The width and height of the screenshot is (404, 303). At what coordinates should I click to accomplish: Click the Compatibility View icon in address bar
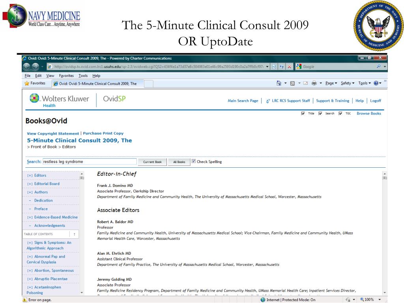[x=274, y=66]
